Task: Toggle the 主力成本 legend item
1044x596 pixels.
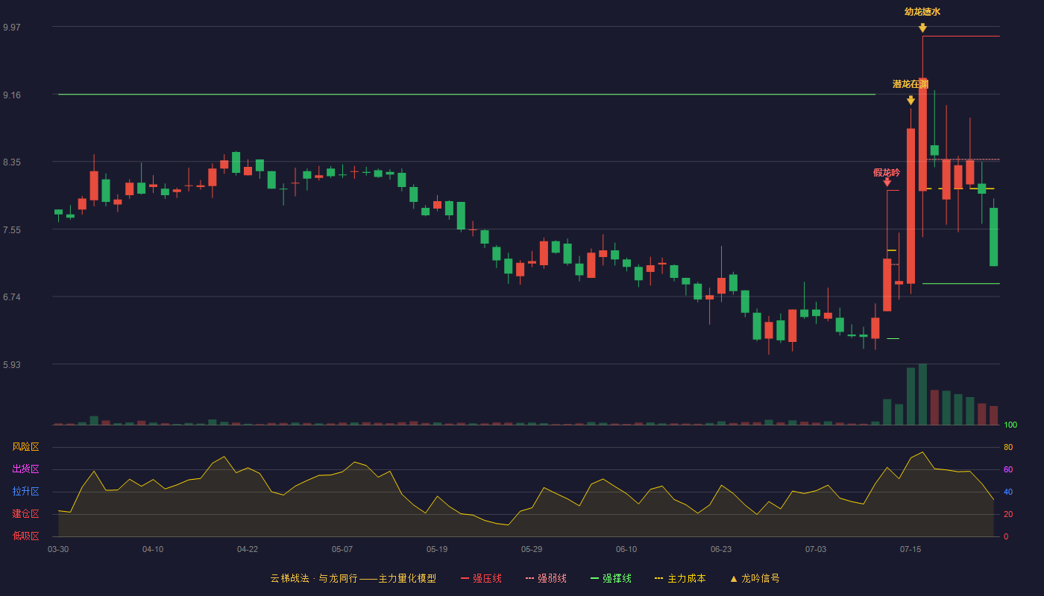Action: tap(680, 578)
